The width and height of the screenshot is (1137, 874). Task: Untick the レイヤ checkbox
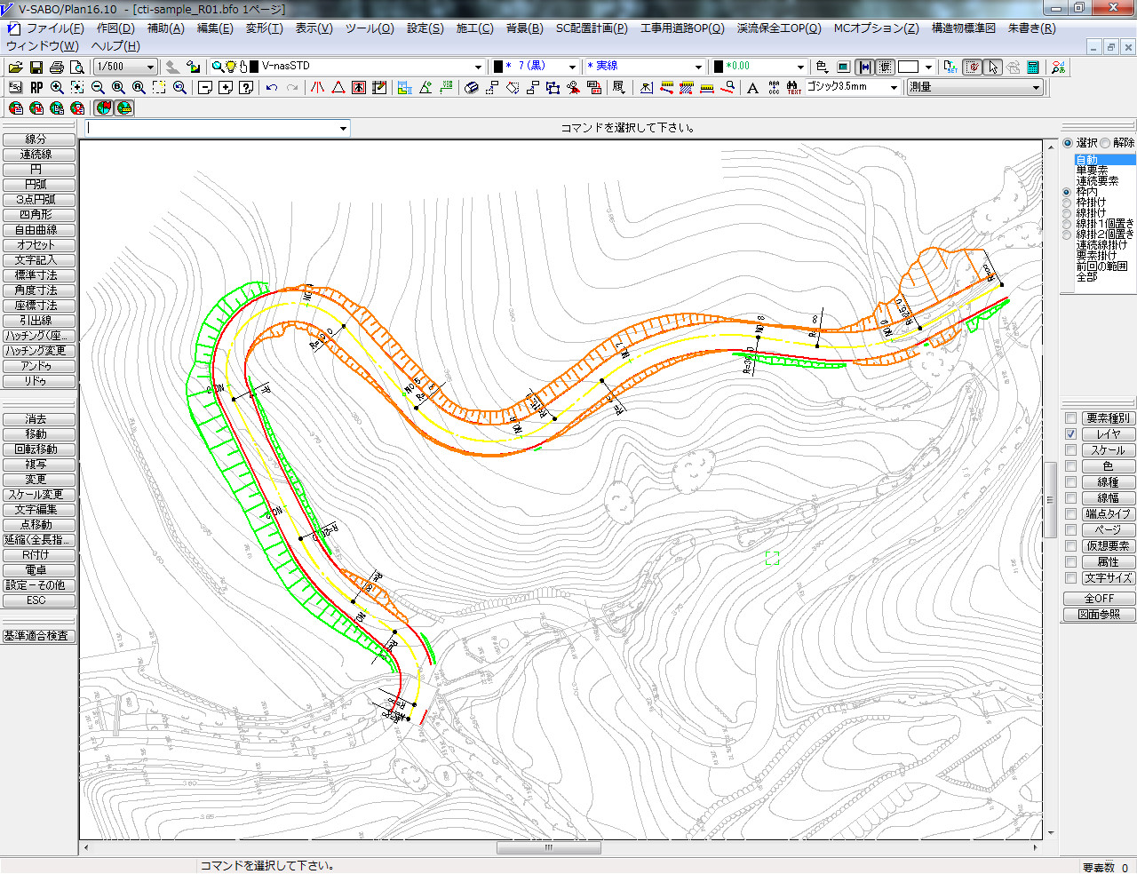1071,433
